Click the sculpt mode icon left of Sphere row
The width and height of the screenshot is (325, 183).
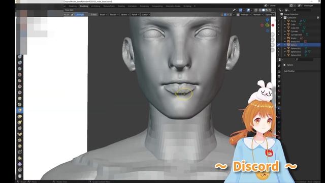pos(278,45)
